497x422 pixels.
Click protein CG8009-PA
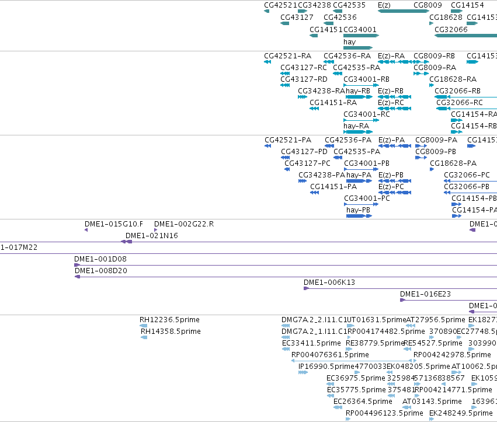436,140
